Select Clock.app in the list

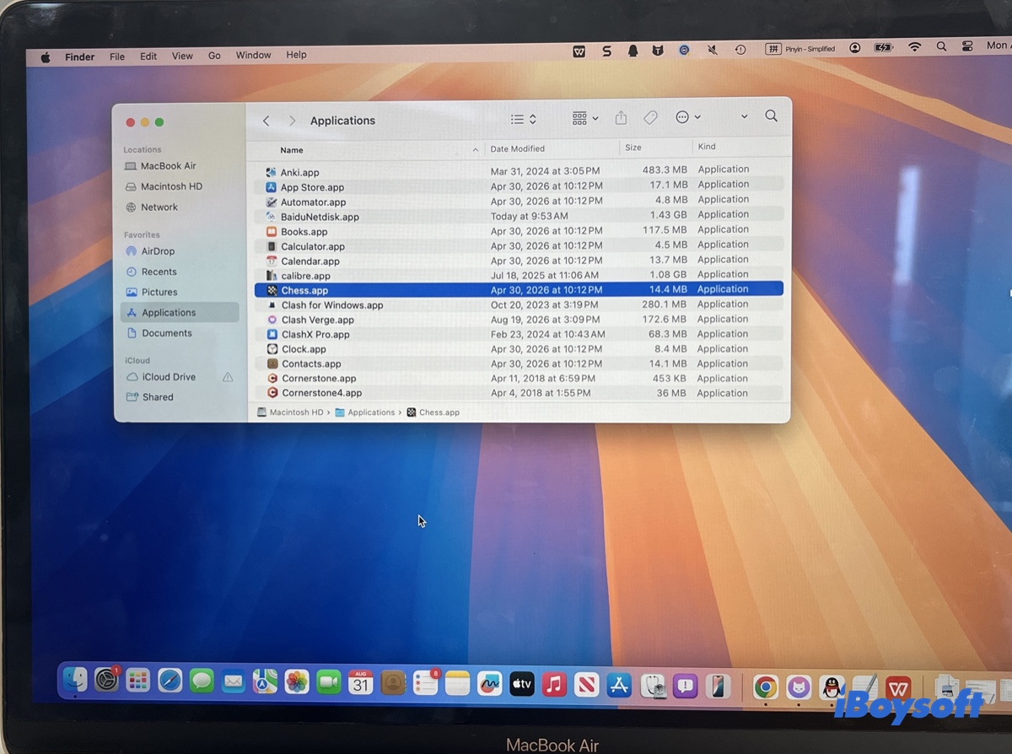point(519,348)
